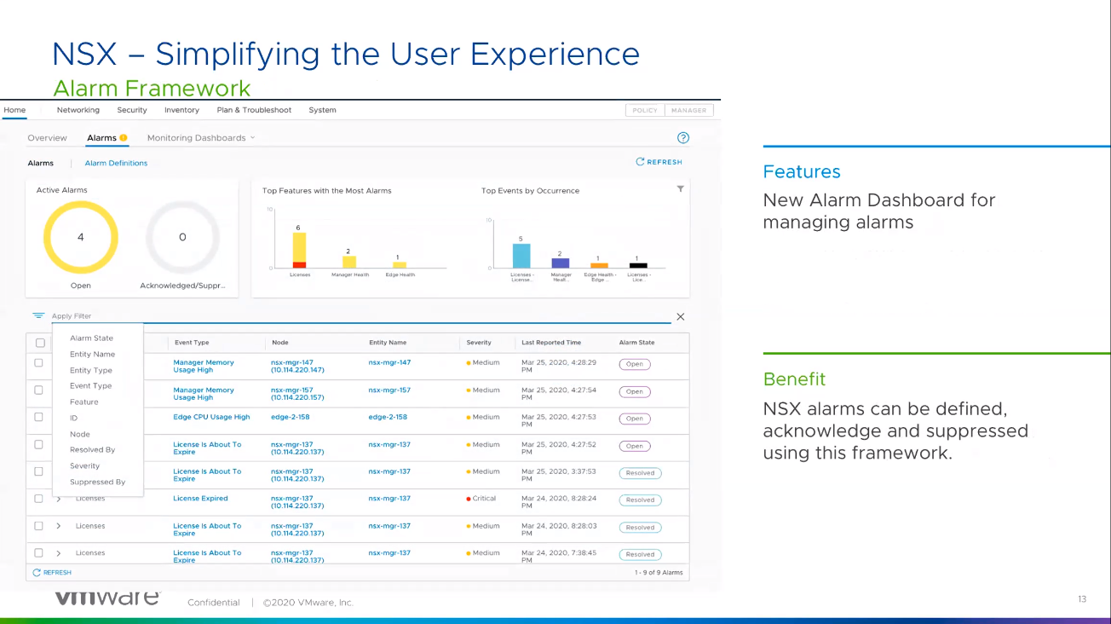Viewport: 1111px width, 624px height.
Task: Expand the last Licenses alarm row
Action: 59,553
